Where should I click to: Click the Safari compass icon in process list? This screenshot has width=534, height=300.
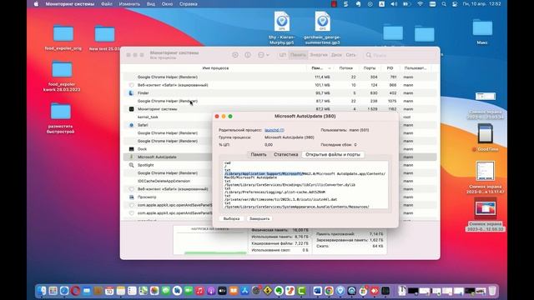(x=131, y=125)
